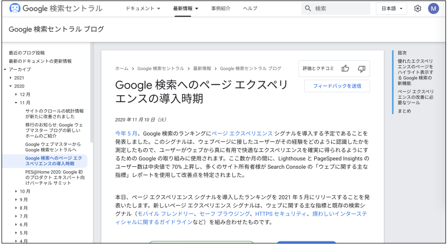
Task: Expand the 10 月 archive month
Action: pos(16,191)
